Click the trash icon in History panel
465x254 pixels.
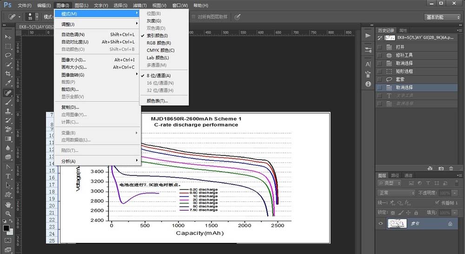pyautogui.click(x=451, y=168)
